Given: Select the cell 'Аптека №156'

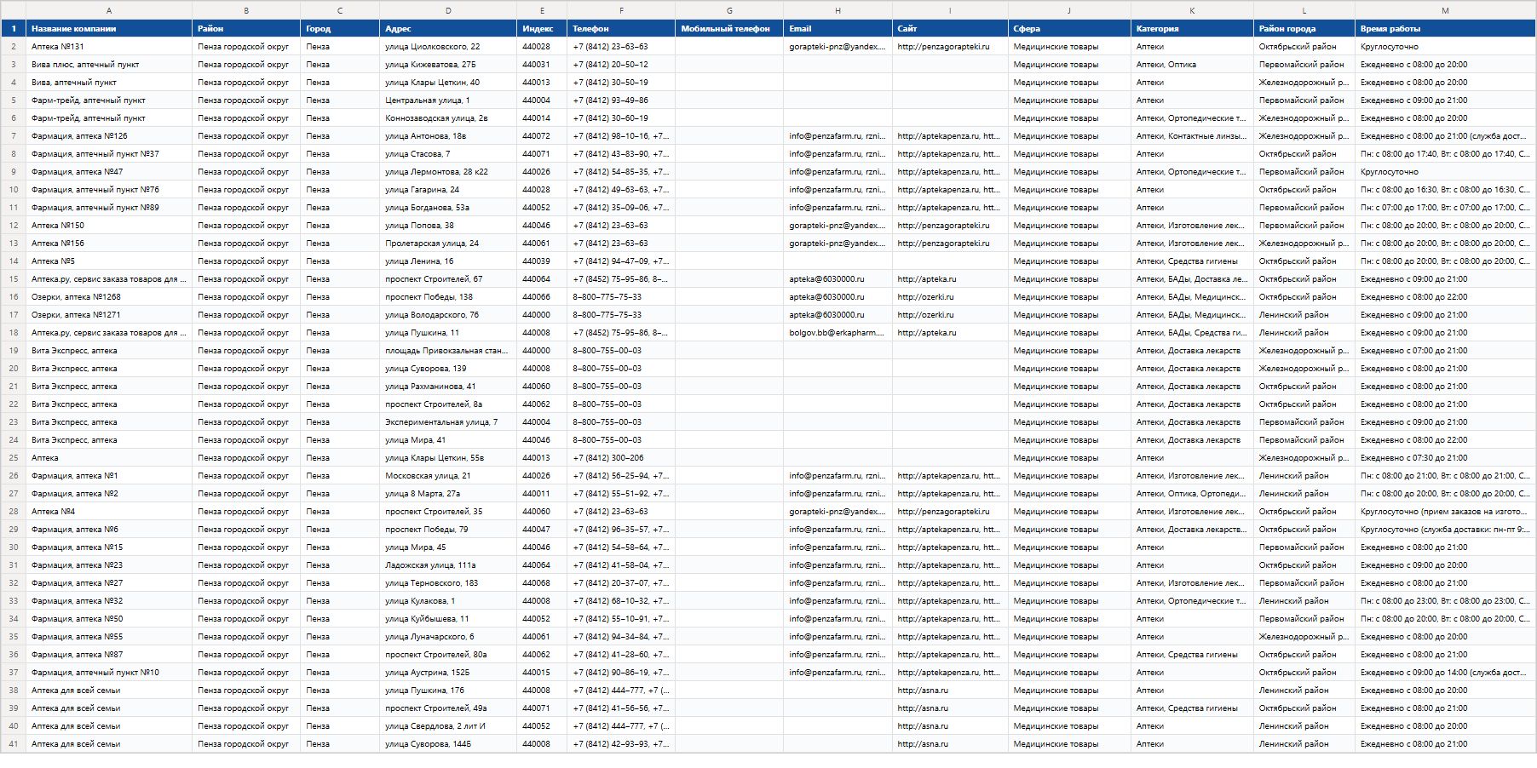Looking at the screenshot, I should point(109,244).
